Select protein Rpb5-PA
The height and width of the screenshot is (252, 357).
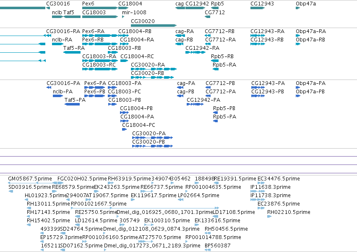pos(215,121)
